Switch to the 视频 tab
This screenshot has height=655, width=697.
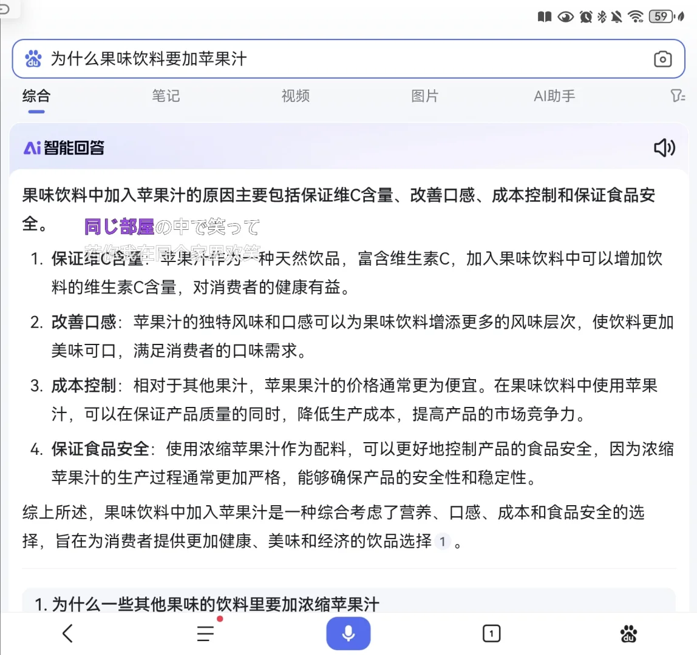click(295, 96)
